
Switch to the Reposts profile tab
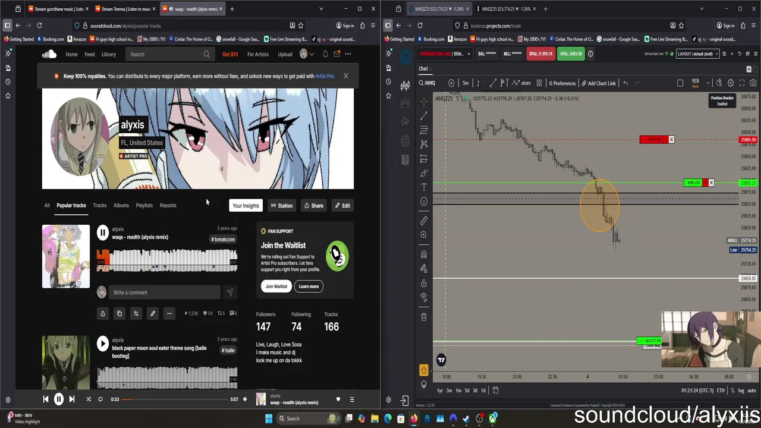168,206
